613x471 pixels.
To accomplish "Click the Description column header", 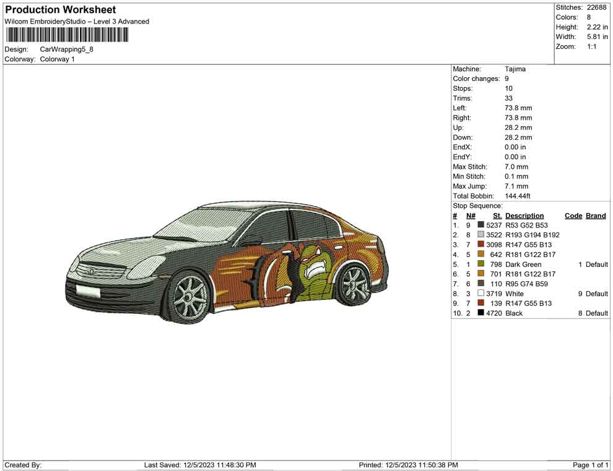I will (x=524, y=216).
